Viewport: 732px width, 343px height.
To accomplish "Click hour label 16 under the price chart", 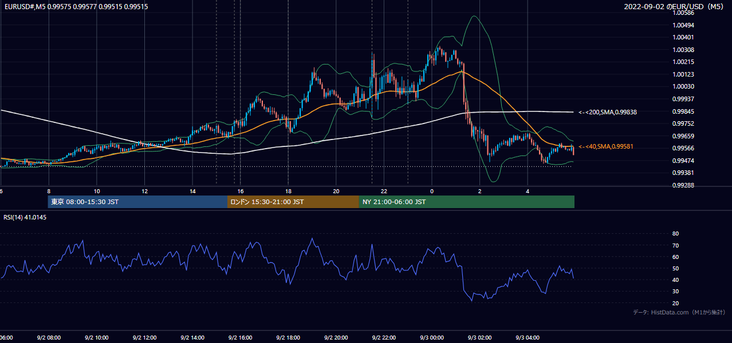I will point(241,192).
